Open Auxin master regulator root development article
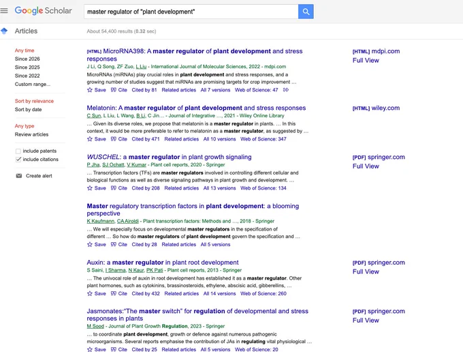463x352 pixels. point(163,263)
